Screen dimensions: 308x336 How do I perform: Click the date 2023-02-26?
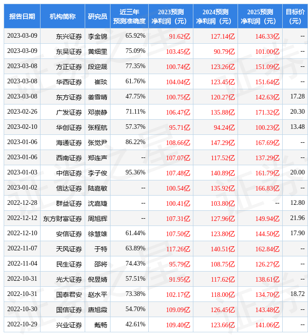click(x=22, y=112)
